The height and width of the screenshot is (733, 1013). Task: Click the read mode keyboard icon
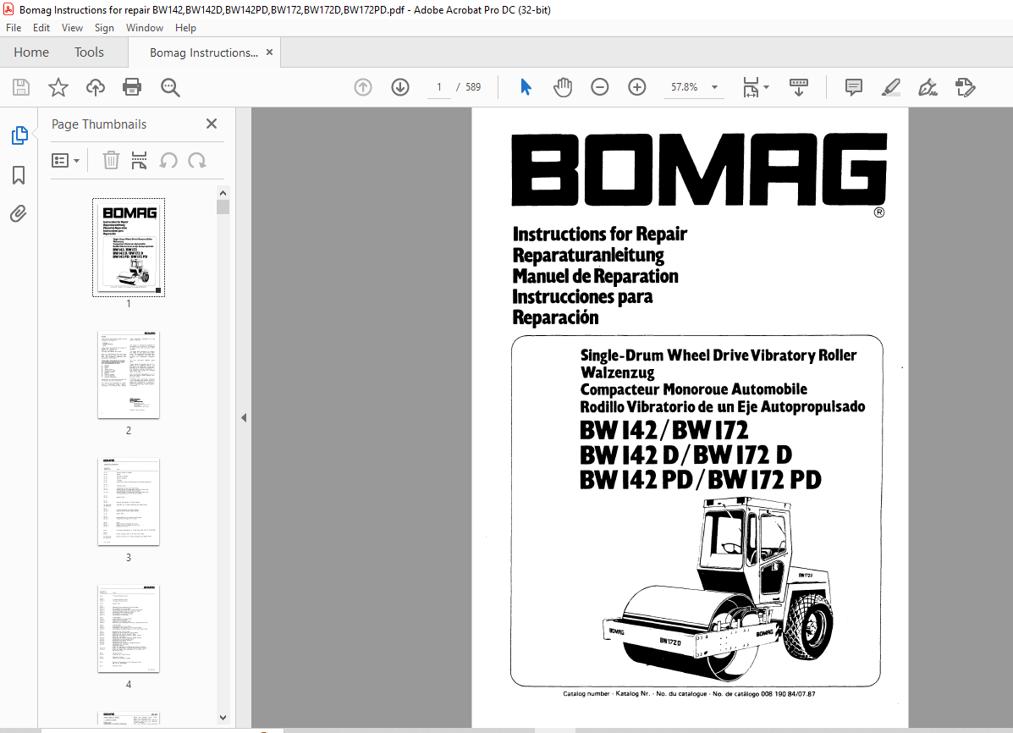pos(799,87)
